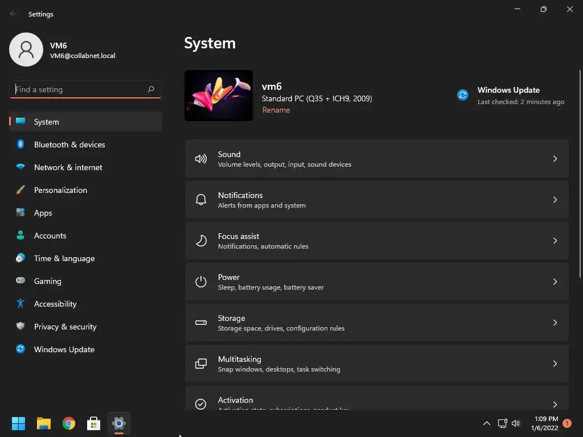The image size is (583, 437).
Task: Expand the Activation row chevron
Action: [555, 405]
